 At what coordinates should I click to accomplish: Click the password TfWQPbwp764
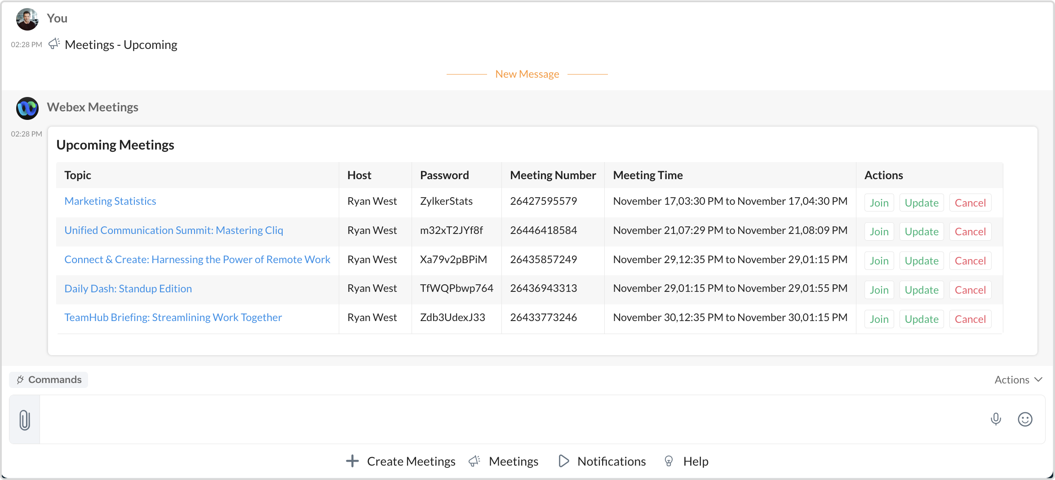point(457,288)
